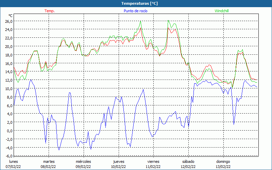Select the green 'Windchill' legend label

click(222, 11)
